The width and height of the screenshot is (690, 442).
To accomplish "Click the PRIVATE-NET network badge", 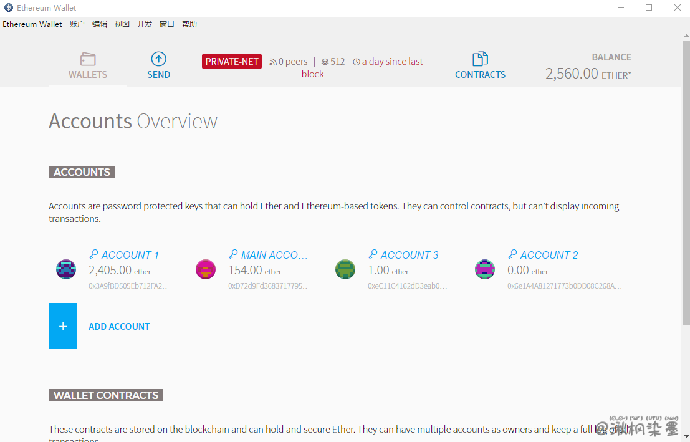I will coord(232,62).
